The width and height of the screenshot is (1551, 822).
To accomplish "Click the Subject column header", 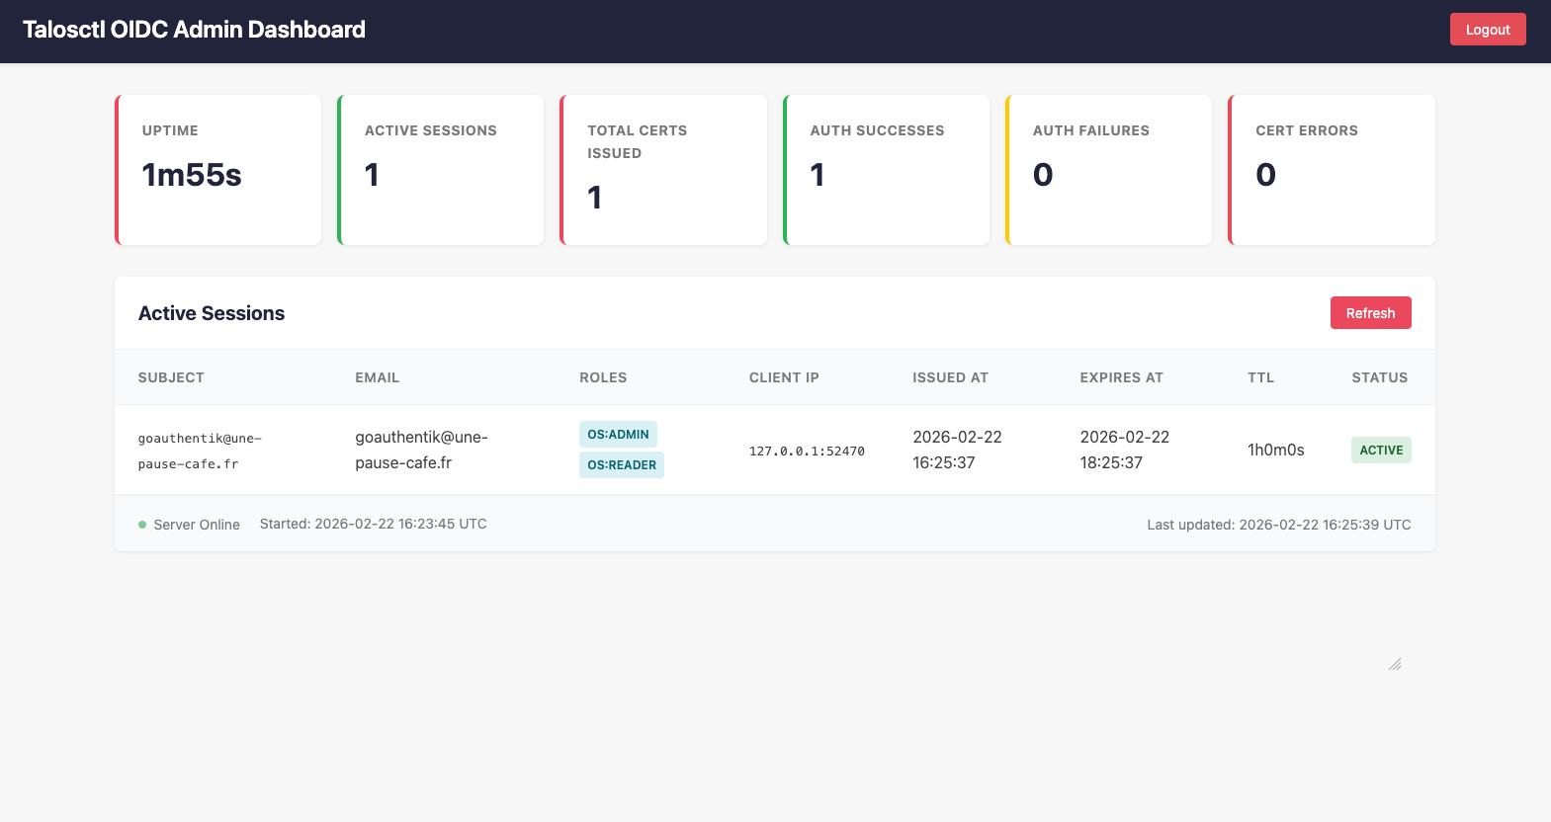I will (x=171, y=377).
